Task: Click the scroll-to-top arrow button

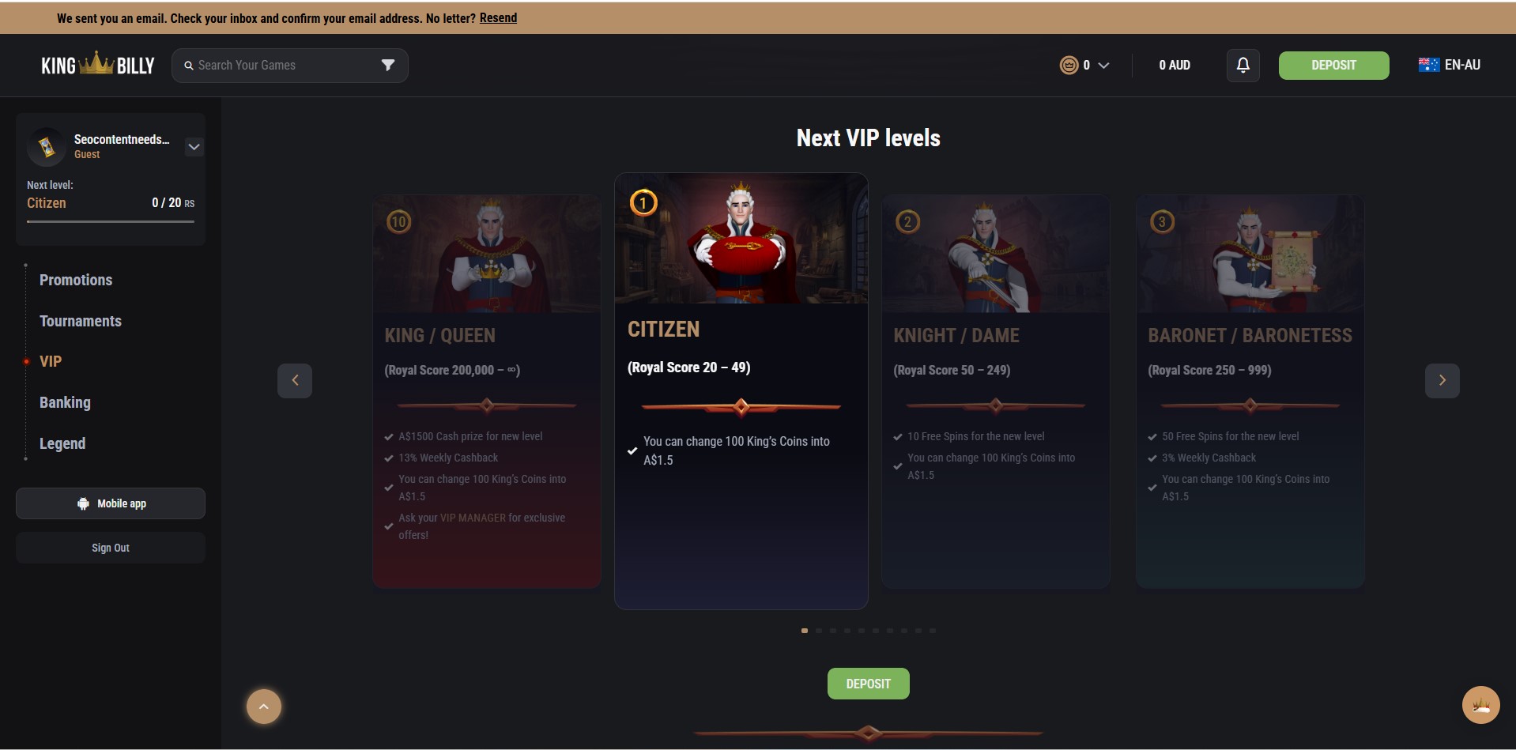Action: (264, 707)
